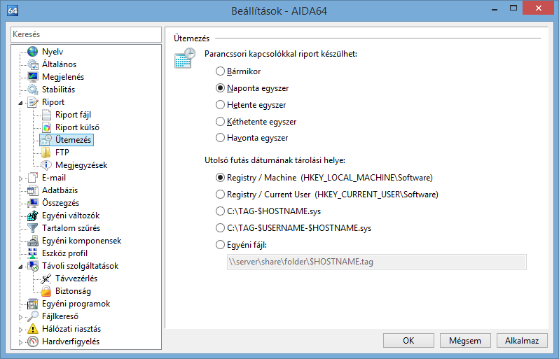Click the AIDA64 title bar logo icon

click(13, 10)
